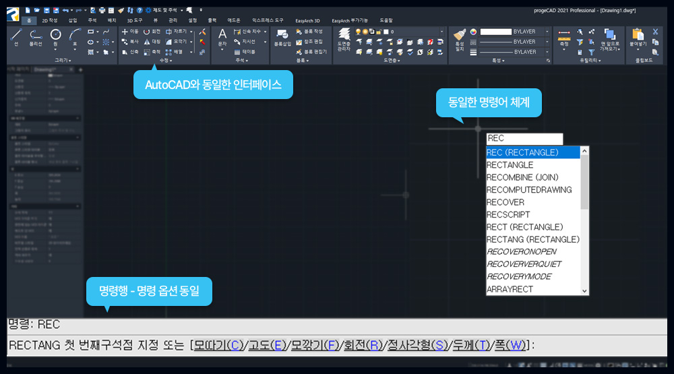Select the 정사각형(S) command option
The width and height of the screenshot is (674, 374).
(x=417, y=345)
